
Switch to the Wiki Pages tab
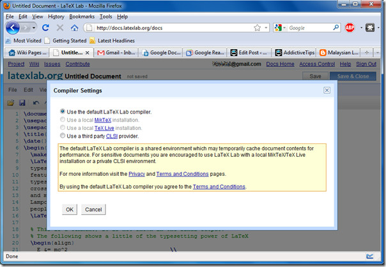(x=27, y=52)
